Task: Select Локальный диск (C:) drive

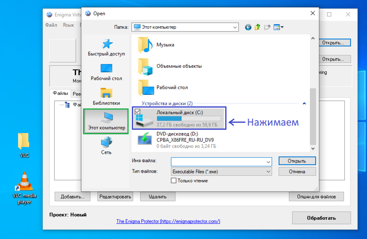Action: point(179,118)
